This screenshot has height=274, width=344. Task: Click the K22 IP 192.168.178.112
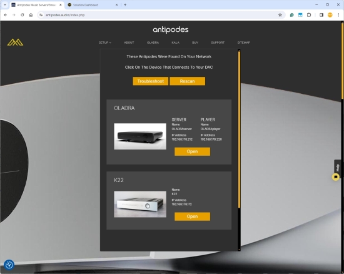tap(181, 204)
